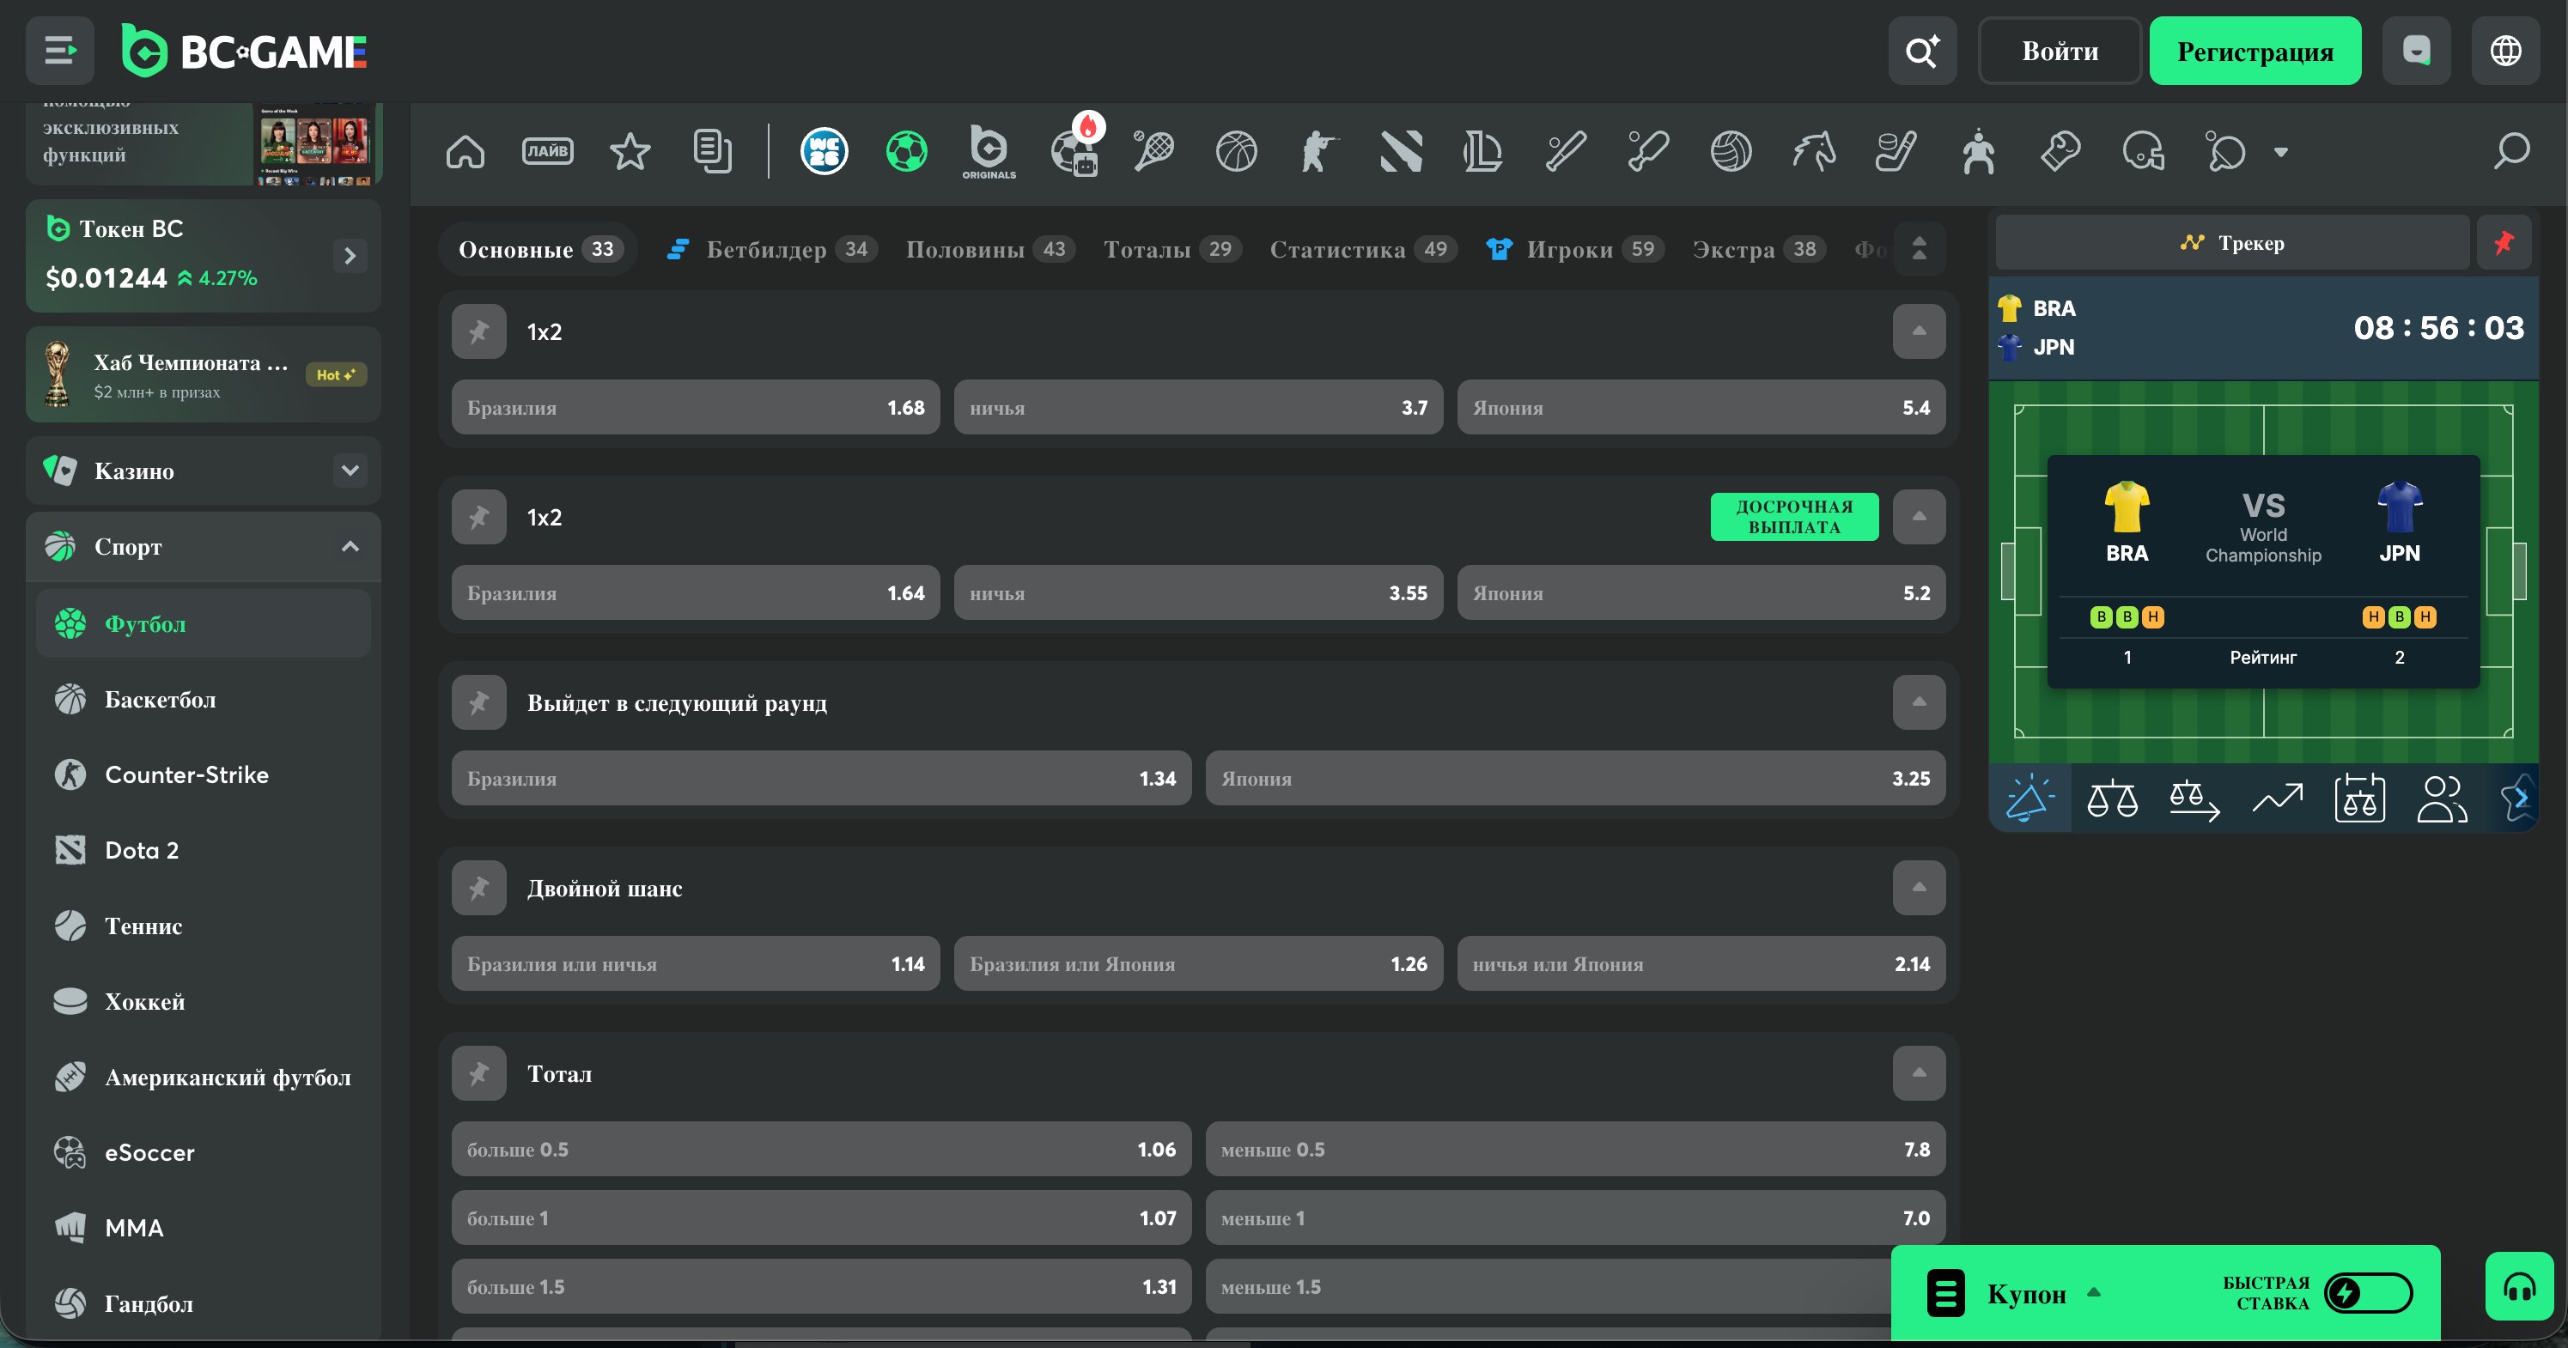Viewport: 2568px width, 1348px height.
Task: Select the tennis racket sport icon
Action: click(x=1153, y=151)
